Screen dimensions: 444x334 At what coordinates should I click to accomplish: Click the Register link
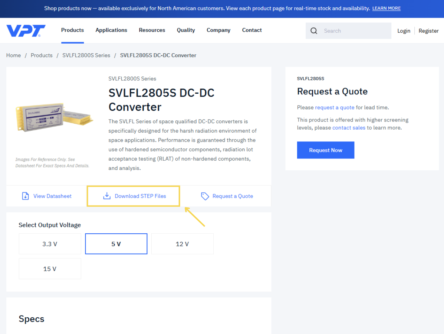click(x=428, y=31)
